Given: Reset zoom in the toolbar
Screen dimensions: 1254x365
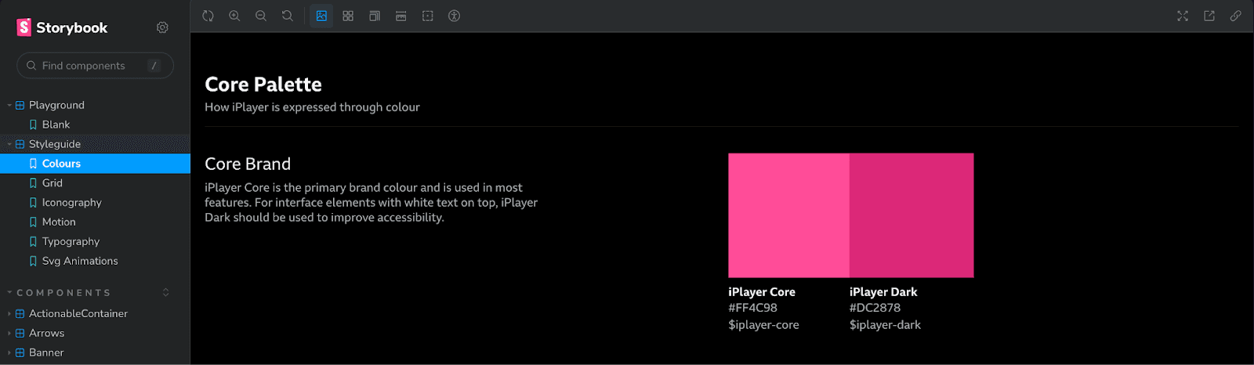Looking at the screenshot, I should [x=288, y=16].
